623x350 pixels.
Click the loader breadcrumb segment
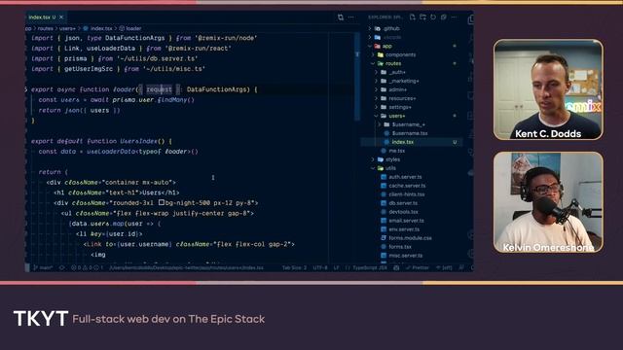coord(133,28)
